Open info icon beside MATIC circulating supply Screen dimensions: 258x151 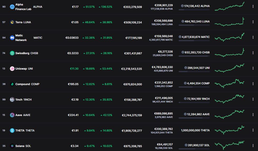coord(180,37)
